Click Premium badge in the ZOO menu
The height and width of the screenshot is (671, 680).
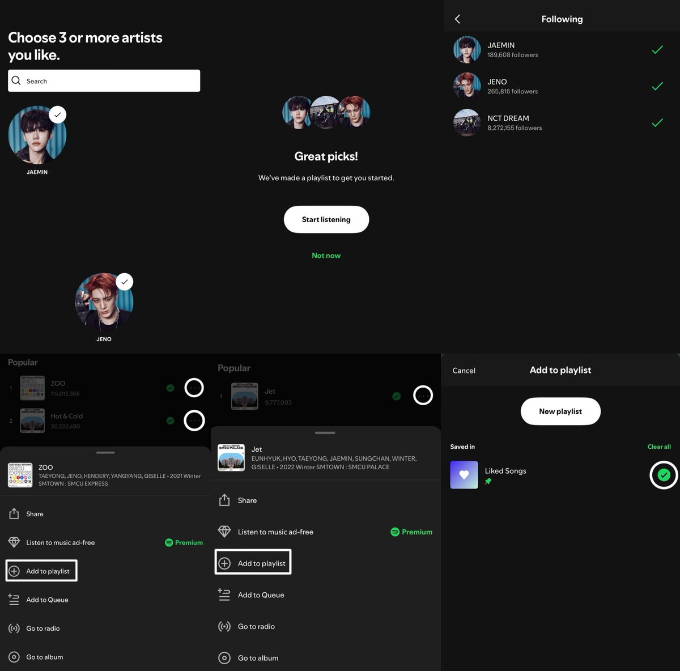click(184, 542)
